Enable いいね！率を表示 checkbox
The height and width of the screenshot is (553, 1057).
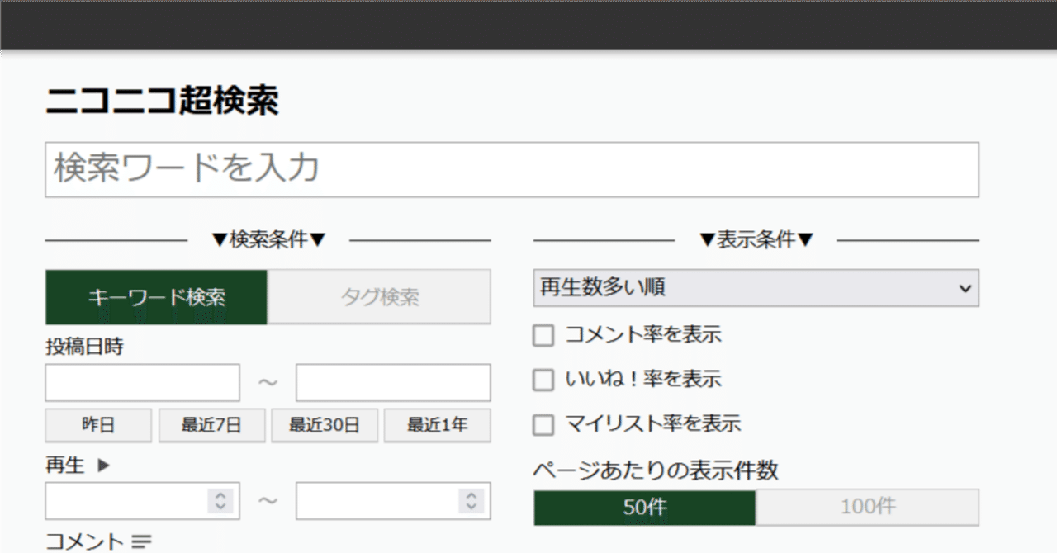tap(543, 380)
